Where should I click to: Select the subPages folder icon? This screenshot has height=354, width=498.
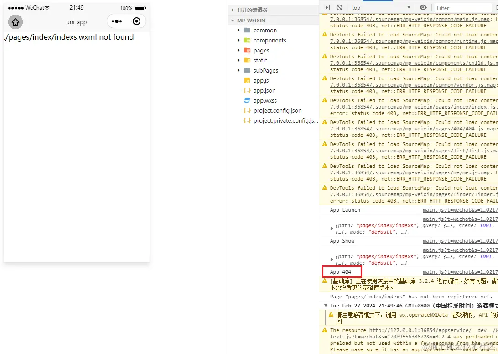tap(247, 70)
